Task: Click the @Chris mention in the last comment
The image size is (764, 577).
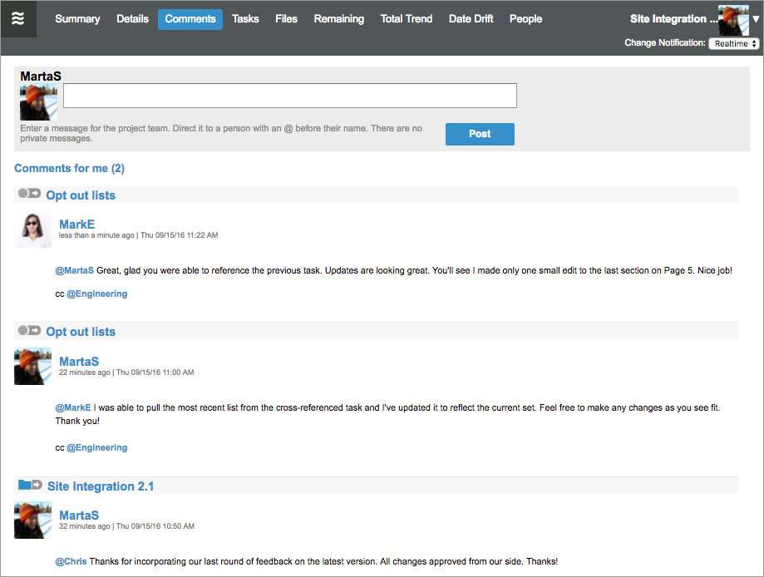Action: [x=71, y=561]
